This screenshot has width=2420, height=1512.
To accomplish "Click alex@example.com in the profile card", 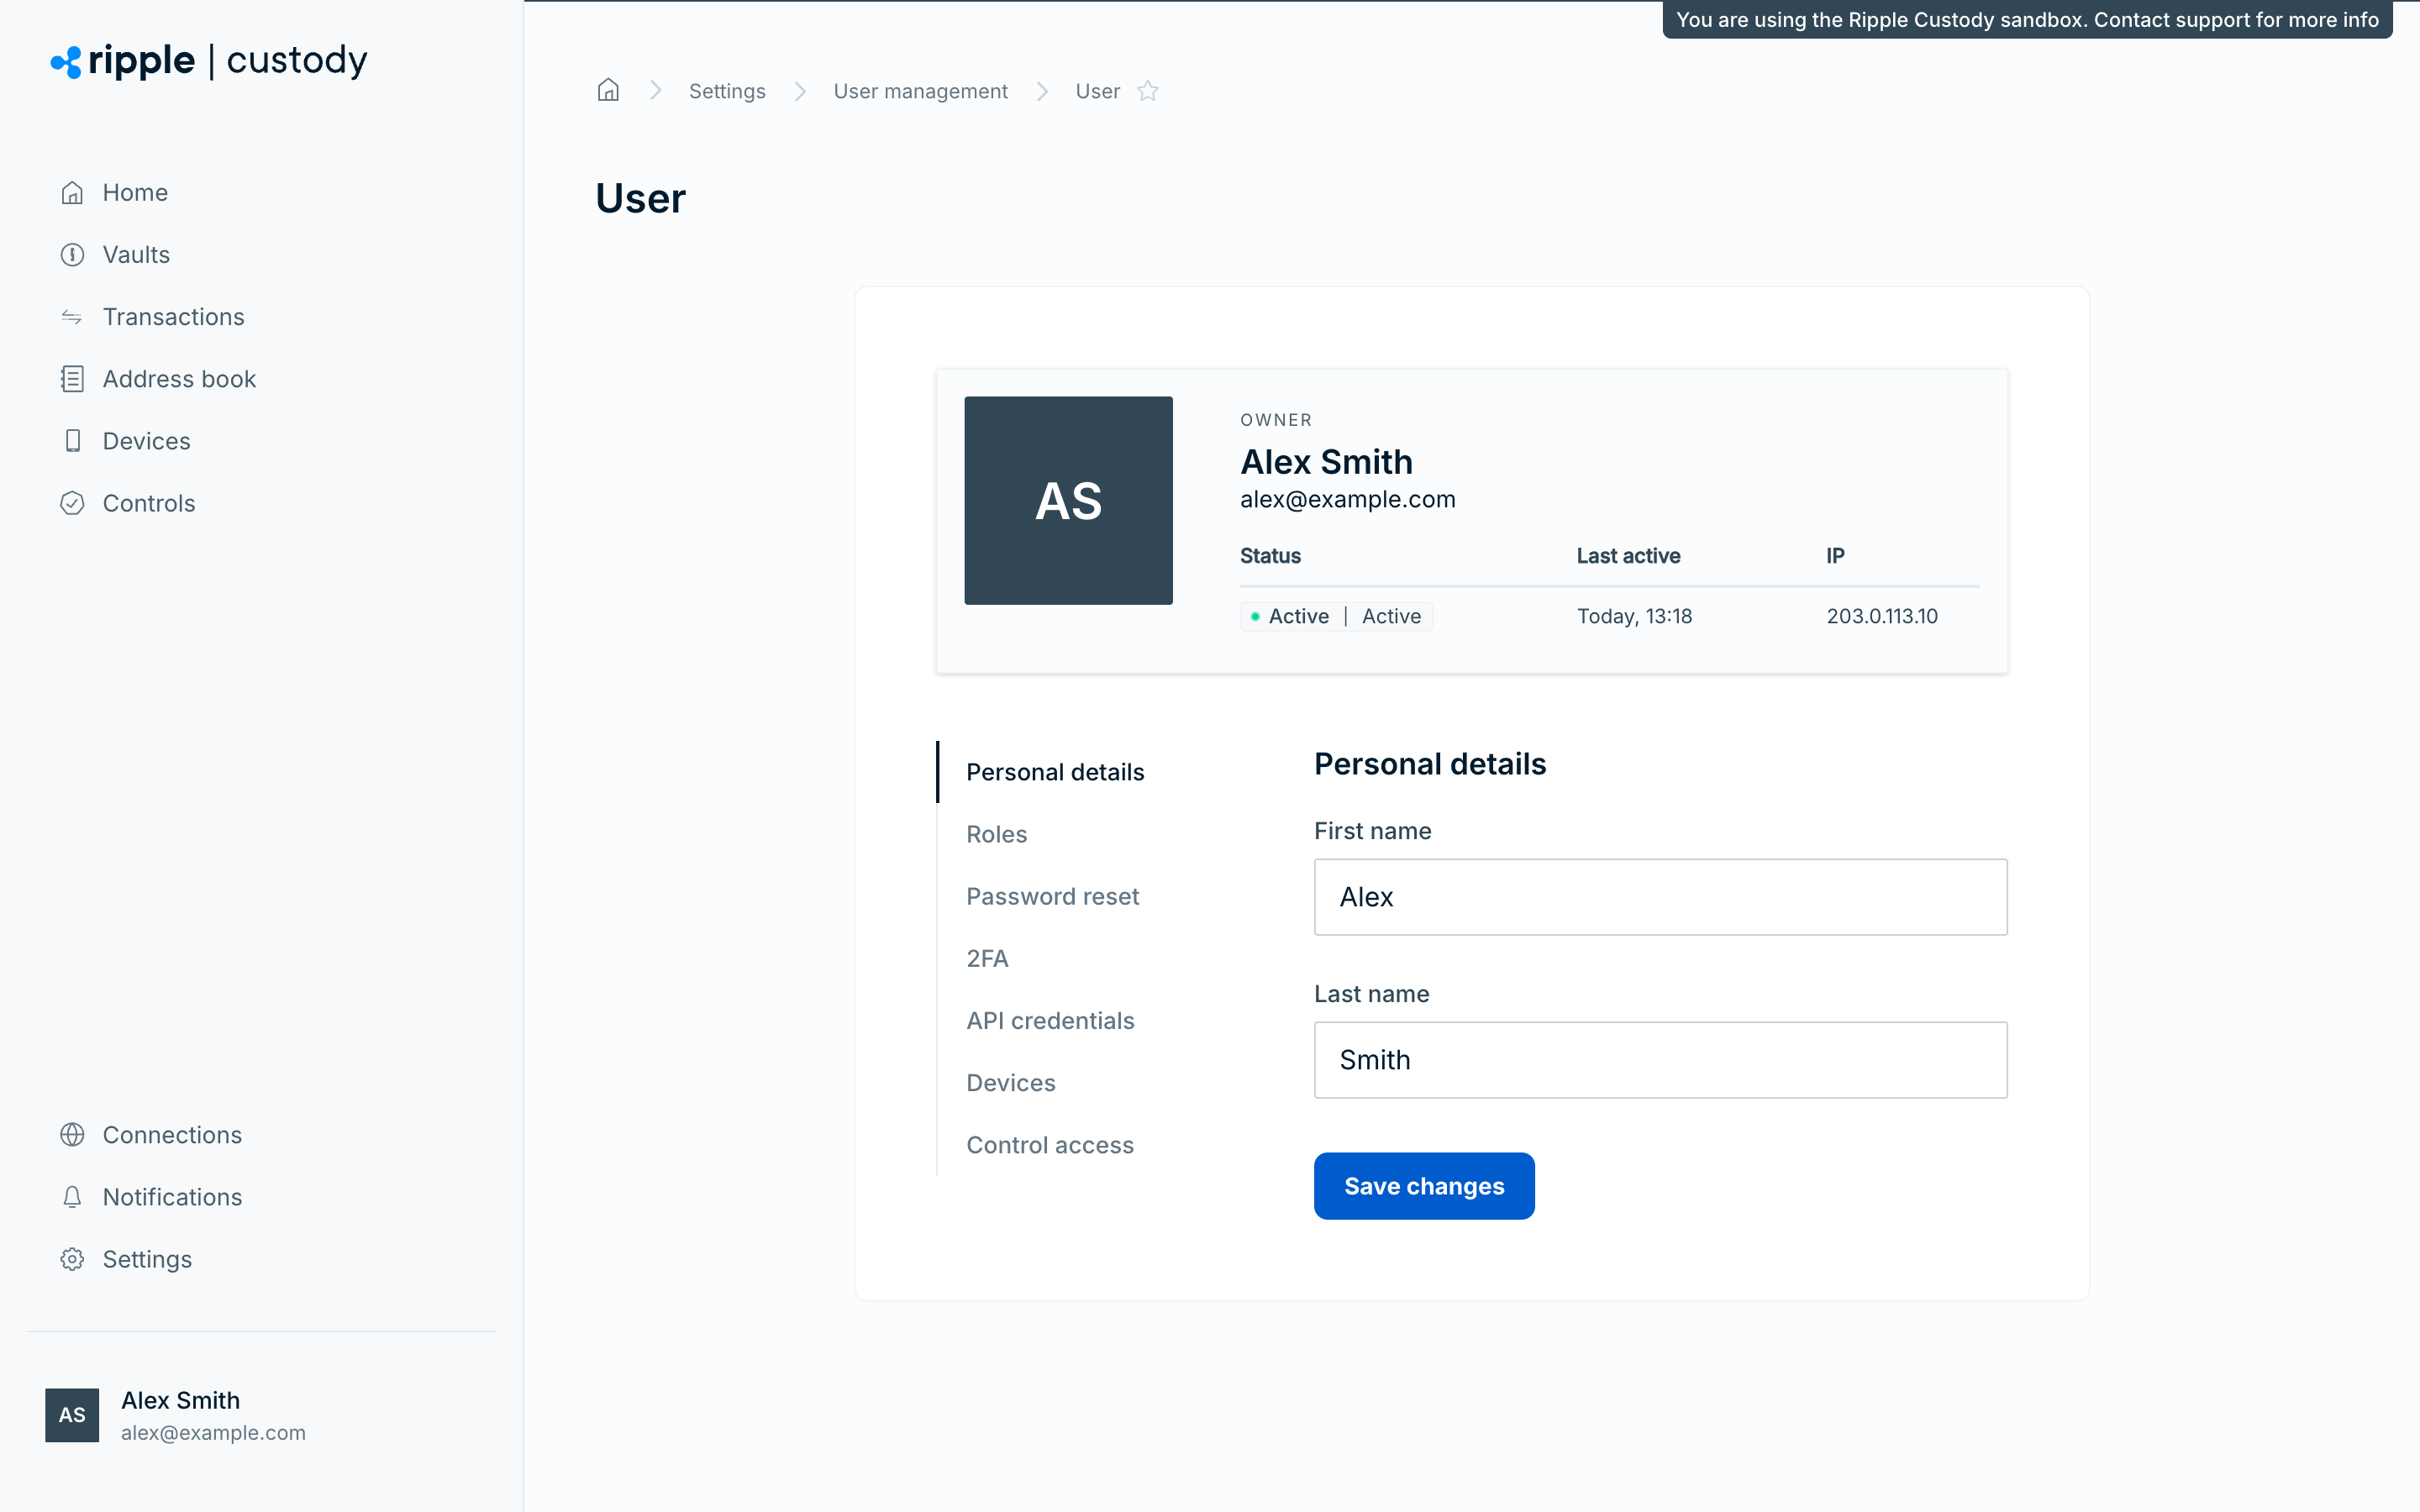I will point(1347,499).
